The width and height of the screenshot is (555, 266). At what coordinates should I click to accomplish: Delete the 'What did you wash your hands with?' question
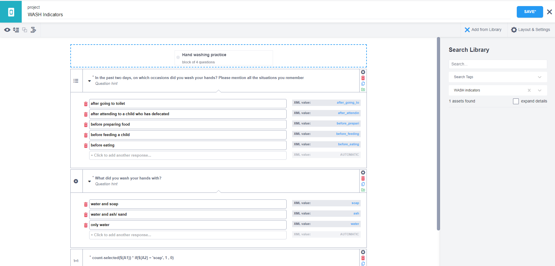[x=363, y=178]
